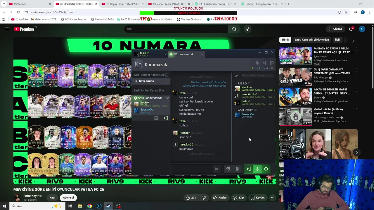The image size is (374, 210).
Task: Go to YouTube Premium home logo
Action: [x=24, y=29]
